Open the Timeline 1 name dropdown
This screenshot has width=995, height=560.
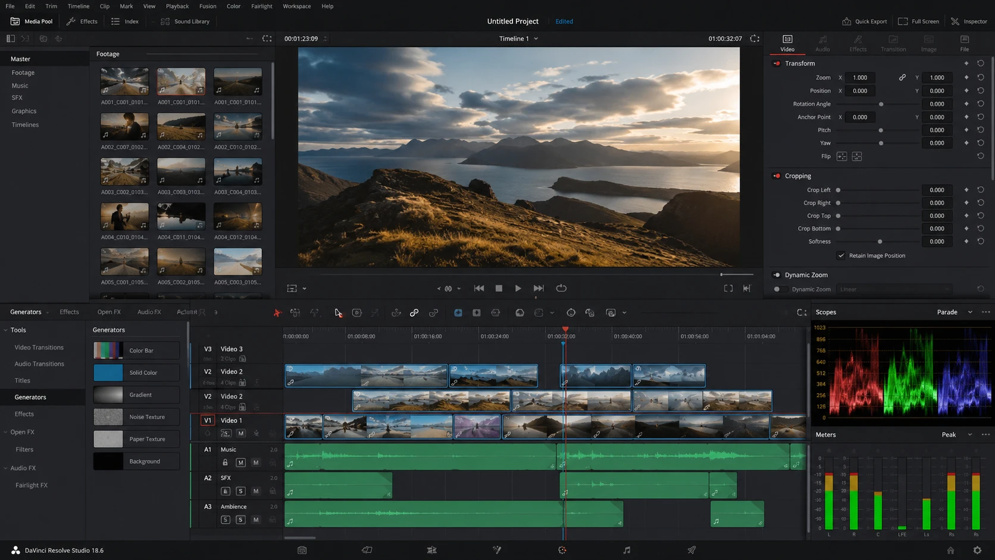519,39
